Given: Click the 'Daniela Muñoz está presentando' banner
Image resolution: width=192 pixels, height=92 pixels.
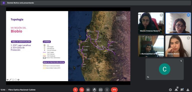Looking at the screenshot, I should [20, 3].
